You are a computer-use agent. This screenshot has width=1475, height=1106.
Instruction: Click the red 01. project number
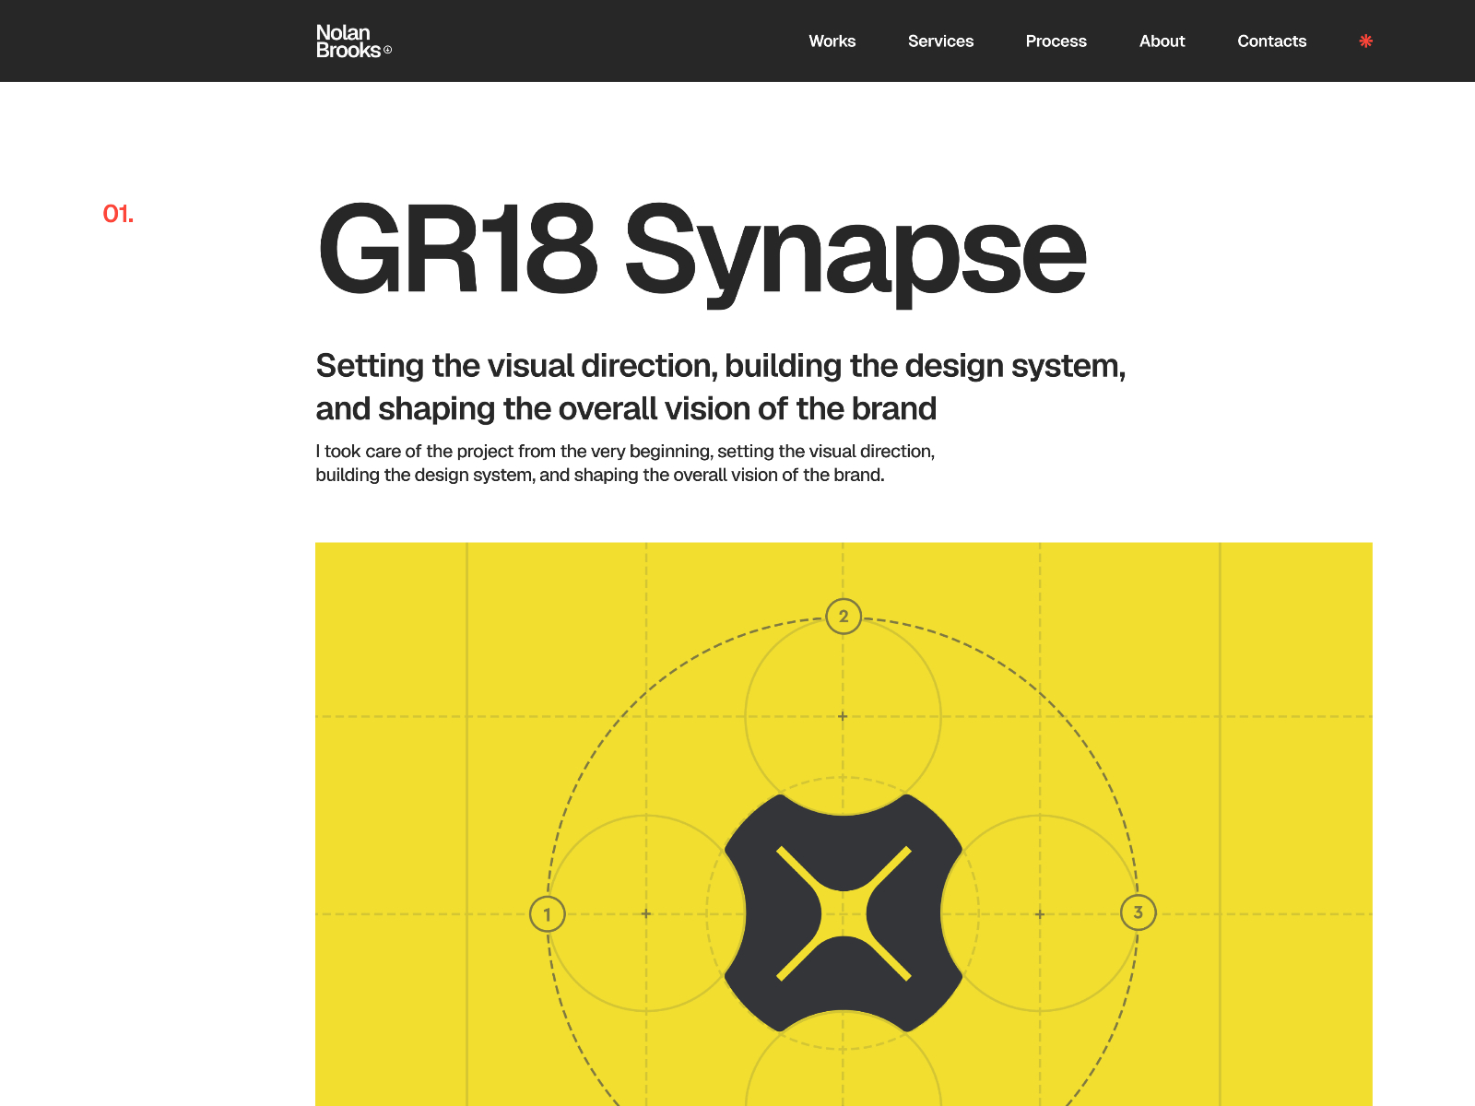(x=118, y=215)
